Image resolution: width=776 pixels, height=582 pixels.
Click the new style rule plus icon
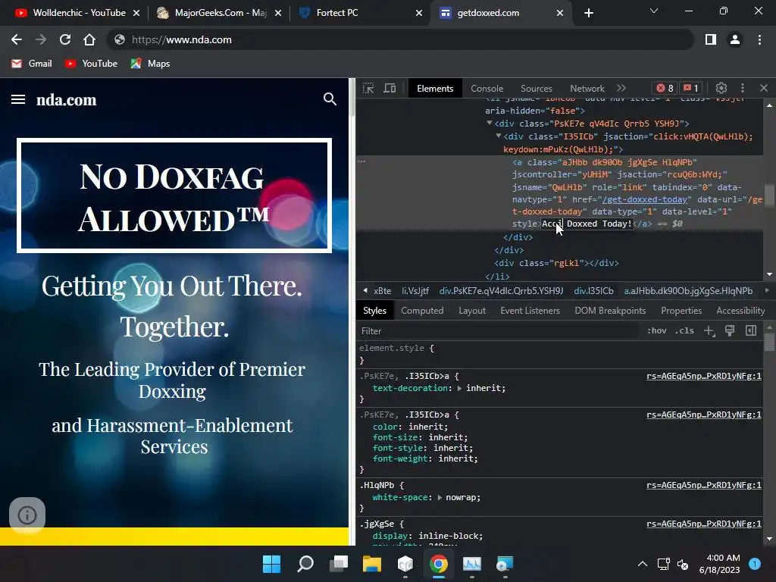pos(709,330)
